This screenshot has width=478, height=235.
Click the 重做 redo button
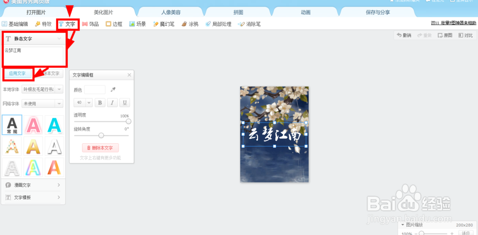coord(424,35)
